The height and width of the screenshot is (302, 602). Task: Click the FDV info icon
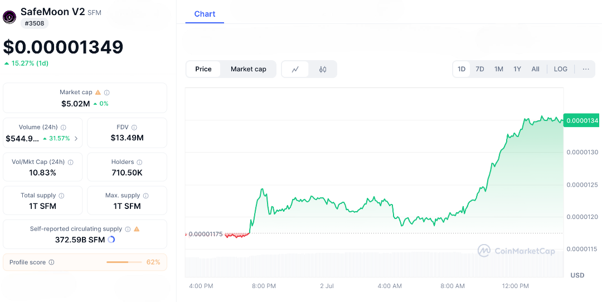pyautogui.click(x=134, y=128)
